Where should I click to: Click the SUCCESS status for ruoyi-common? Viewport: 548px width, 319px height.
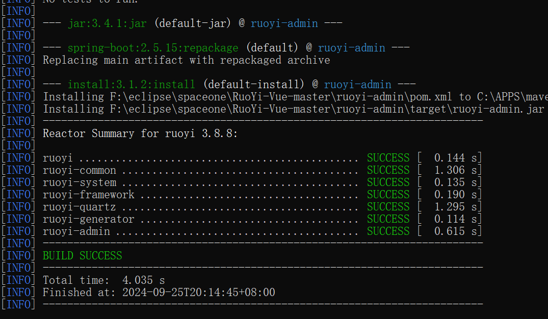tap(388, 170)
